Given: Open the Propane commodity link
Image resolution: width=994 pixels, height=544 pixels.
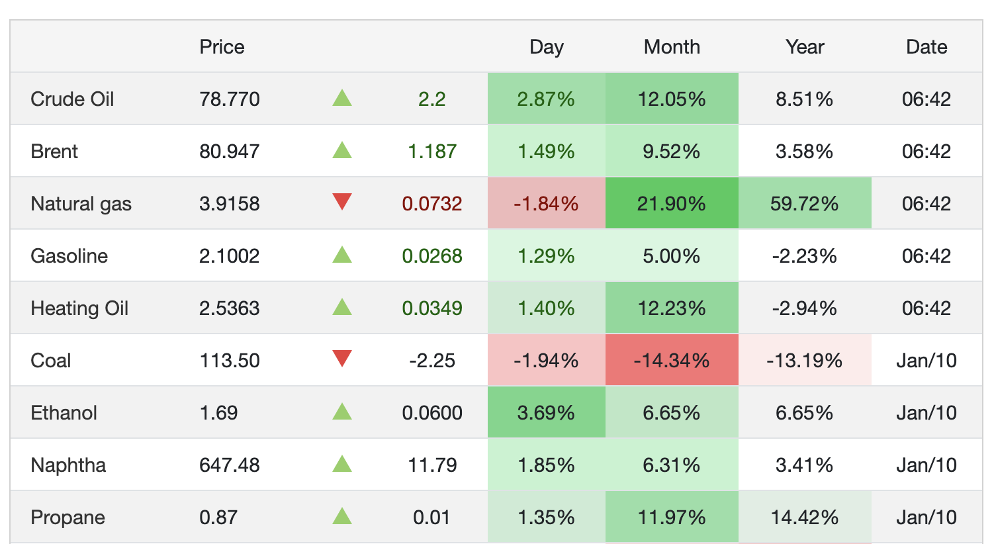Looking at the screenshot, I should (68, 518).
